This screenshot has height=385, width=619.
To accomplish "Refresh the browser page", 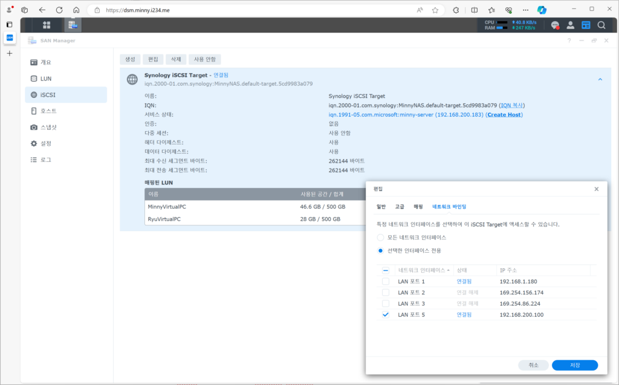I will 59,10.
